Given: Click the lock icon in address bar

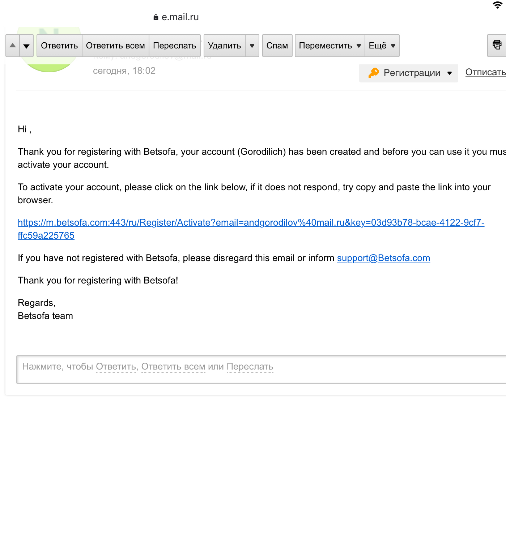Looking at the screenshot, I should coord(156,17).
